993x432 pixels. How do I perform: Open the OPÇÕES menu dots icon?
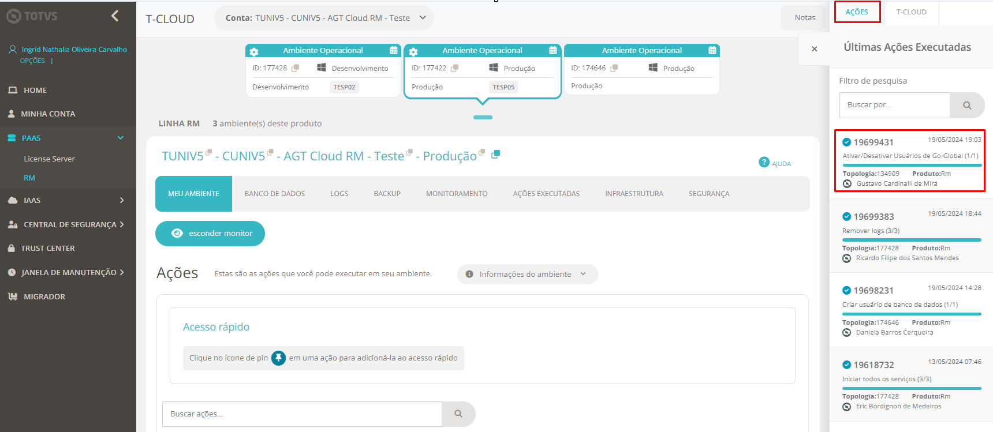pos(52,61)
